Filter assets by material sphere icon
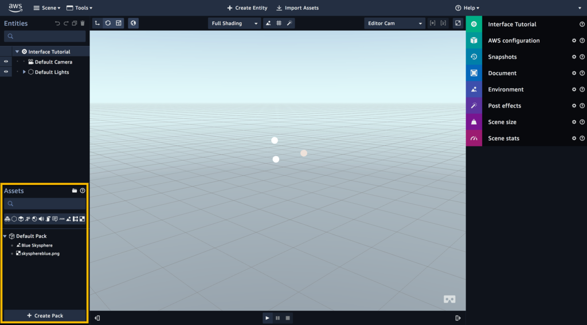Image resolution: width=587 pixels, height=325 pixels. 34,219
